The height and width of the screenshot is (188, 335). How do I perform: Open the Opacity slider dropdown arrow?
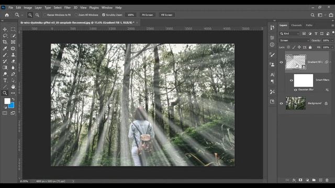(x=332, y=41)
